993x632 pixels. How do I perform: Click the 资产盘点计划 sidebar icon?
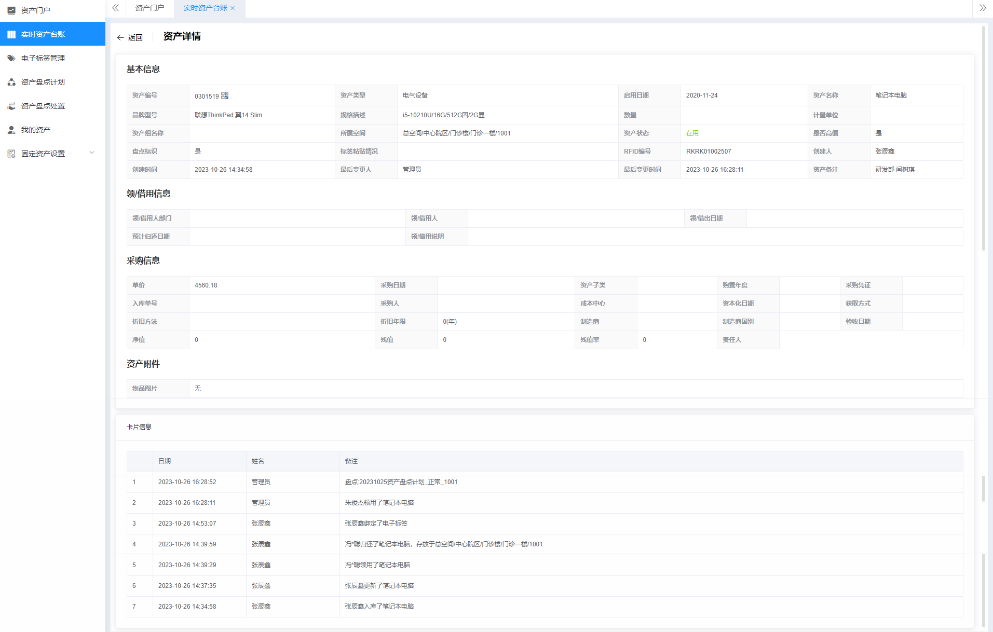[x=11, y=82]
